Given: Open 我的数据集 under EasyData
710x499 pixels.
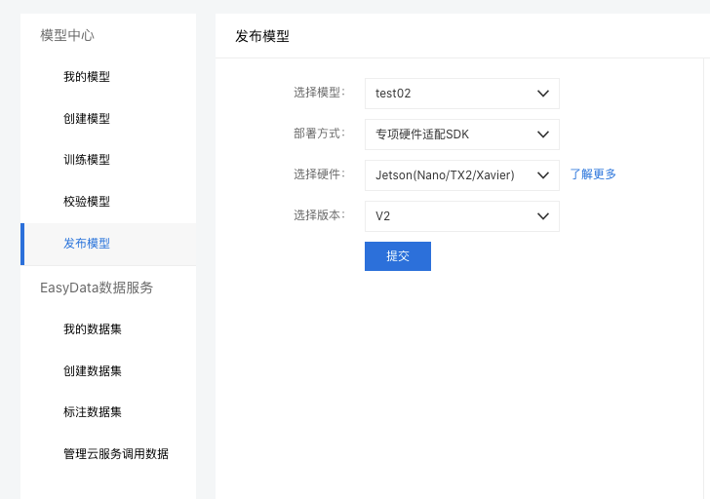Looking at the screenshot, I should point(93,329).
